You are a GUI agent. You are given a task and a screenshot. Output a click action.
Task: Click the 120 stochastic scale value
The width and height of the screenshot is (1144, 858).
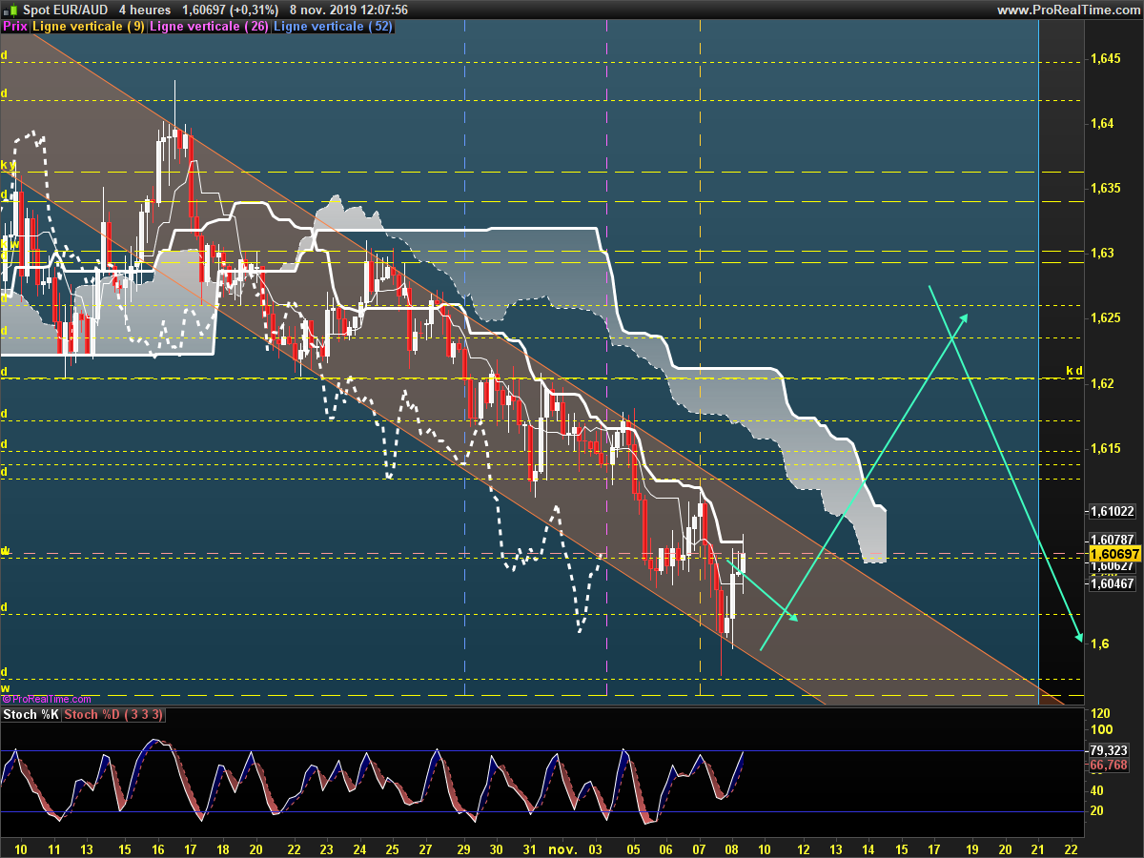1100,714
